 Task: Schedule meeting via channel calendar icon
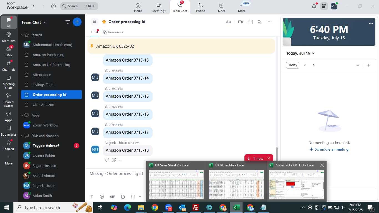click(250, 22)
